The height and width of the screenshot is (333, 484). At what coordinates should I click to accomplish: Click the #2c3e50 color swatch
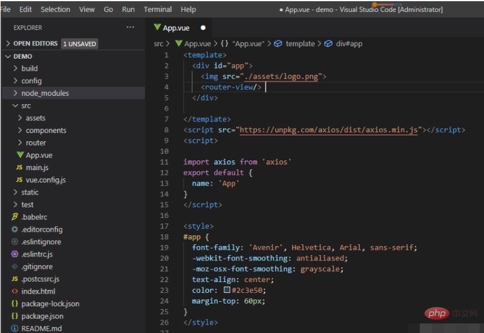[227, 290]
